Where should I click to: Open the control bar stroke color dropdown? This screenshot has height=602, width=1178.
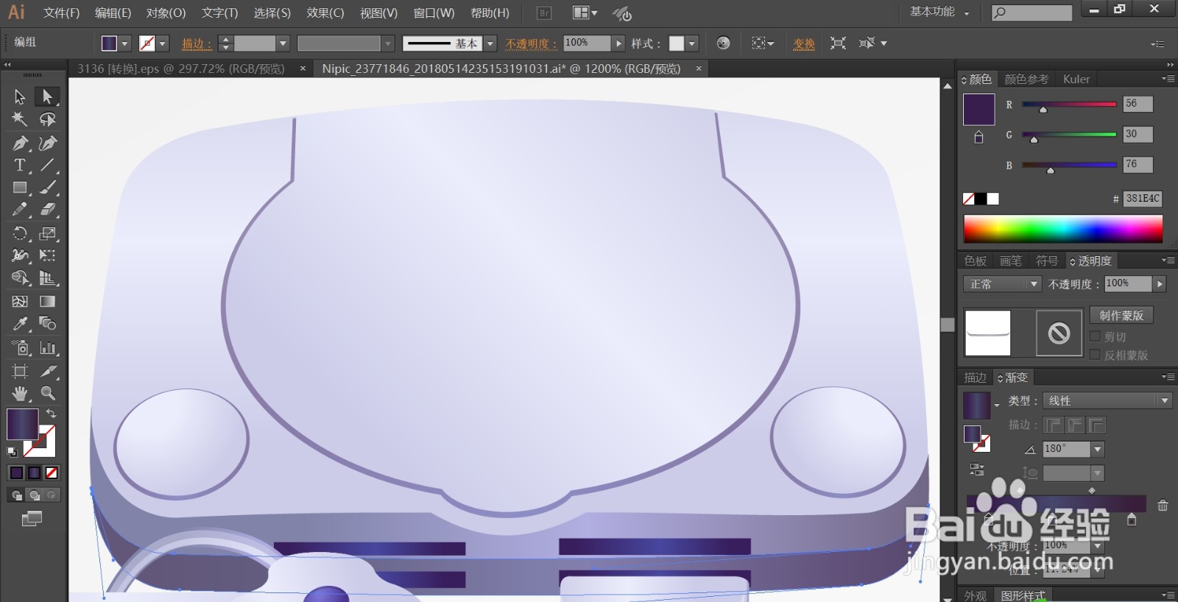pos(163,43)
